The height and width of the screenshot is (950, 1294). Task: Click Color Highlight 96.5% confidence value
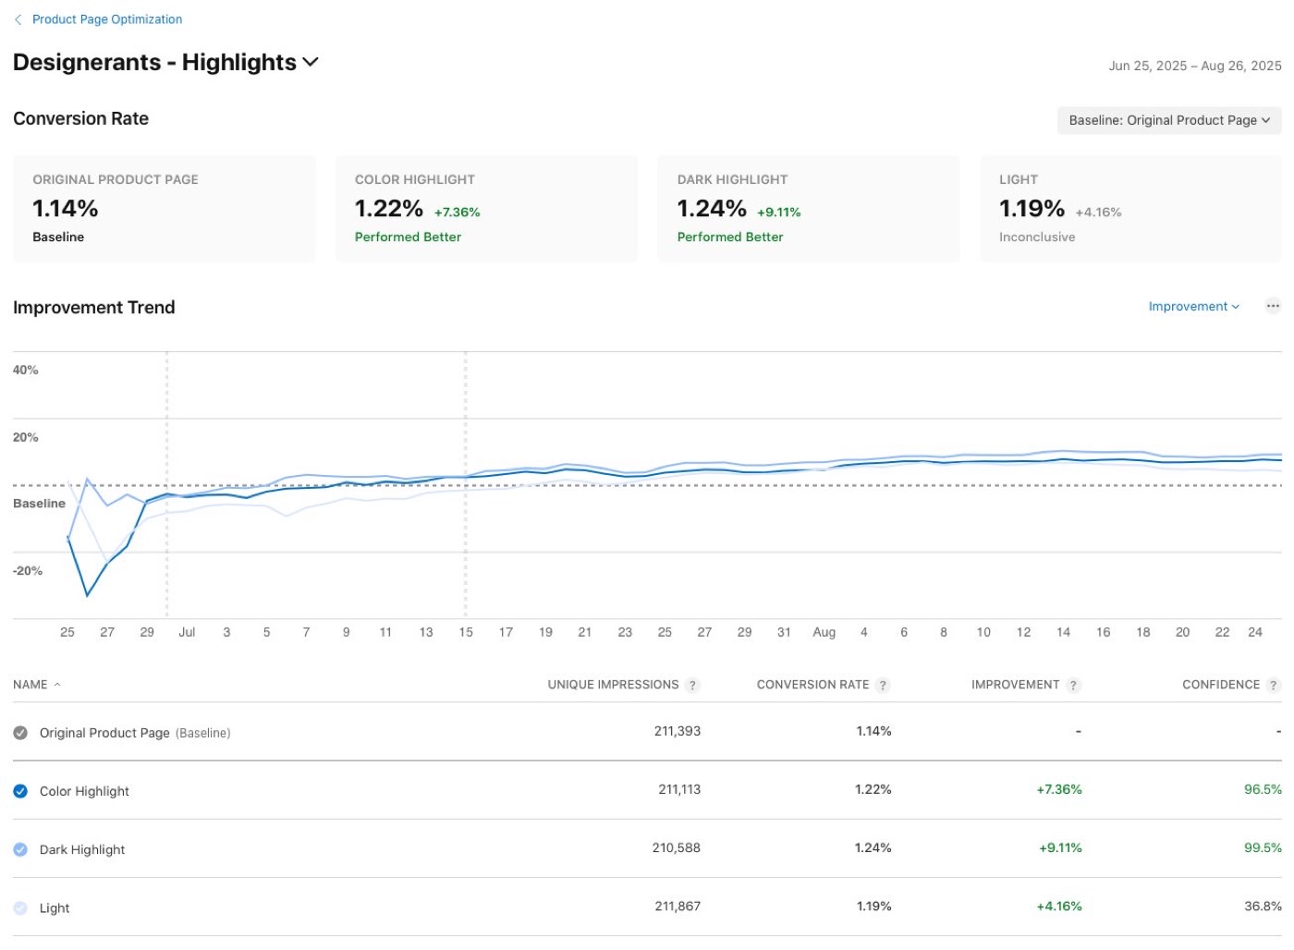click(1263, 789)
